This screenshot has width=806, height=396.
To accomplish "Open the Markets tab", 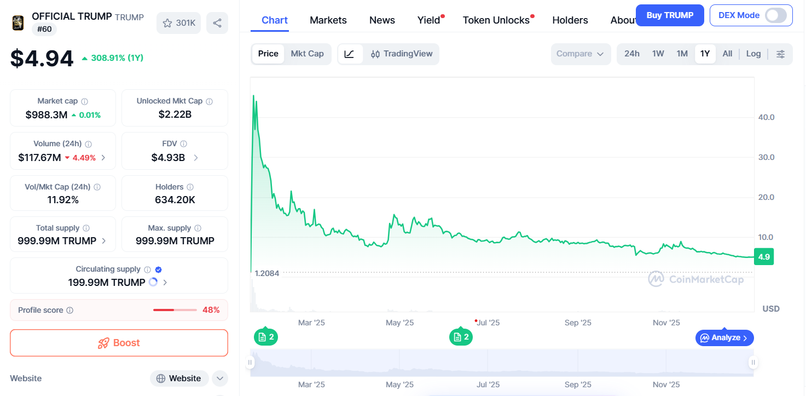I will pos(328,20).
